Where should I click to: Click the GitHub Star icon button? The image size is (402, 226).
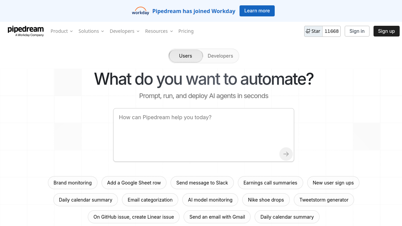point(313,31)
